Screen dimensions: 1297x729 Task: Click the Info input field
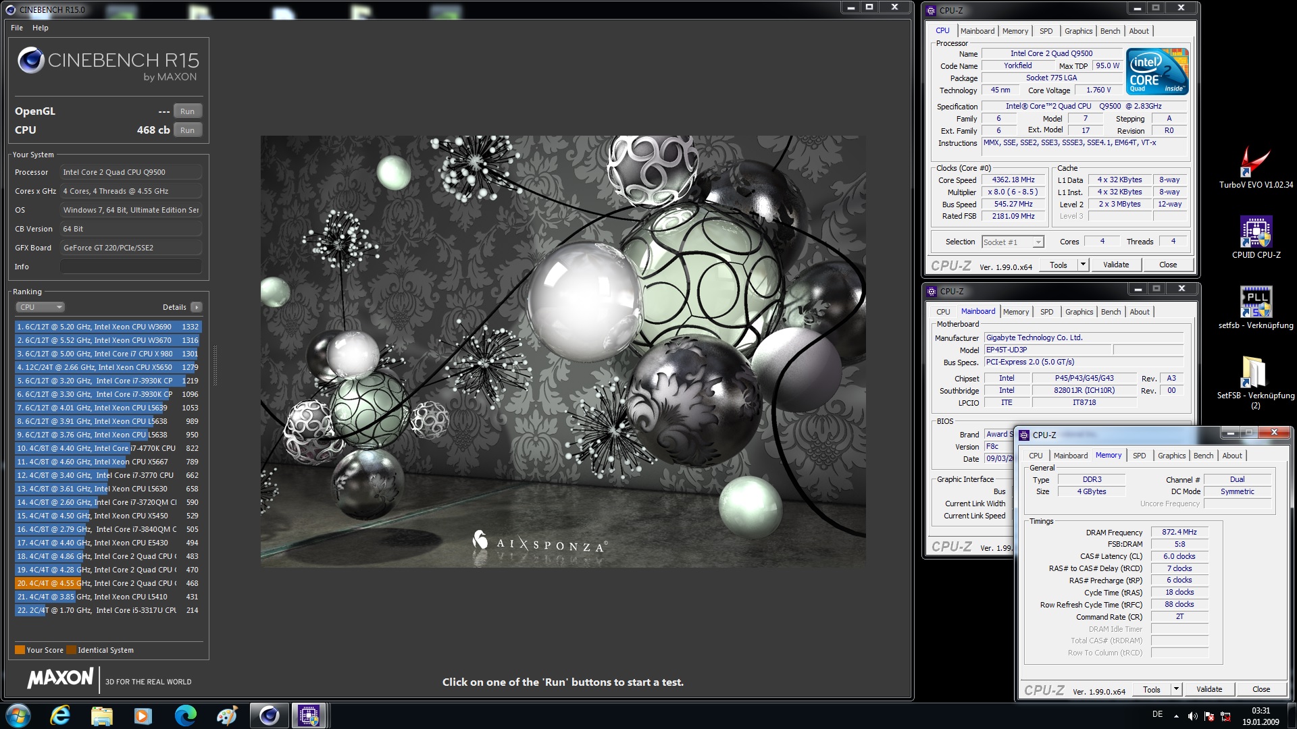(x=131, y=267)
